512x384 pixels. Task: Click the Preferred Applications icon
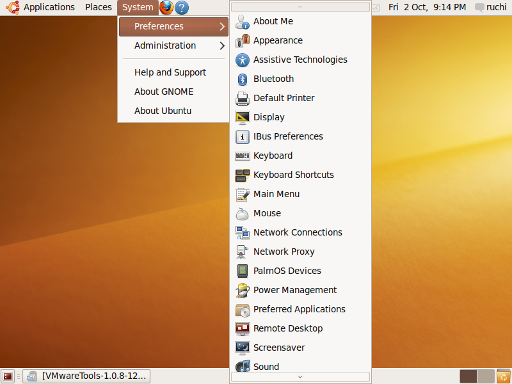pyautogui.click(x=243, y=310)
